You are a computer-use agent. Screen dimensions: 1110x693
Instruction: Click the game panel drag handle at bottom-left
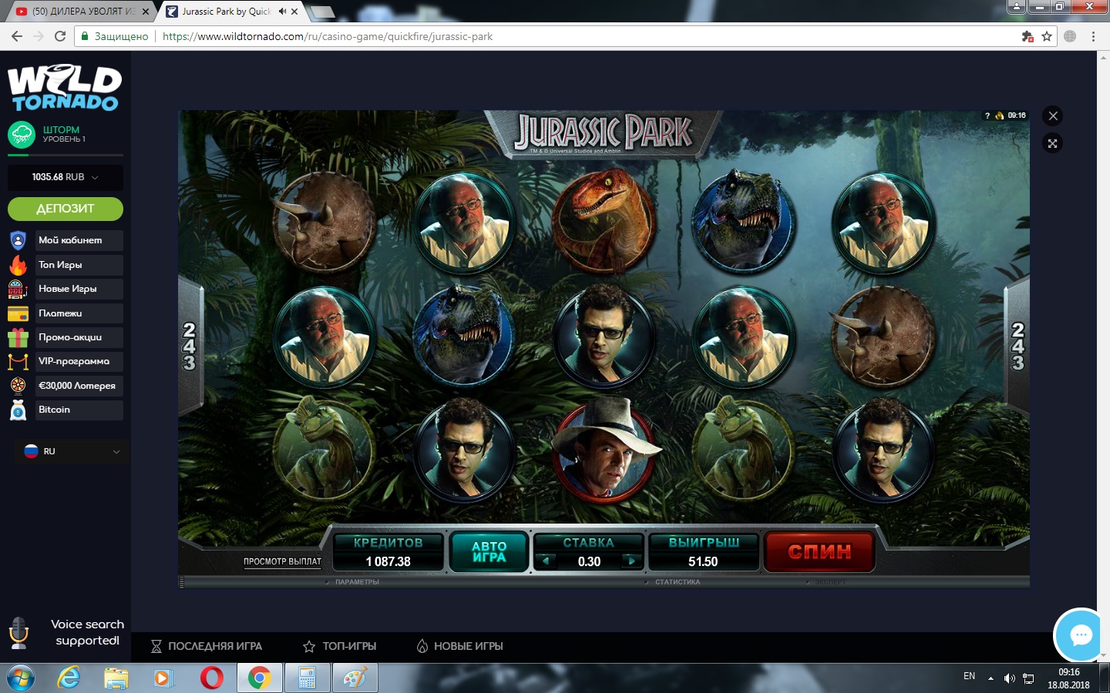[182, 582]
